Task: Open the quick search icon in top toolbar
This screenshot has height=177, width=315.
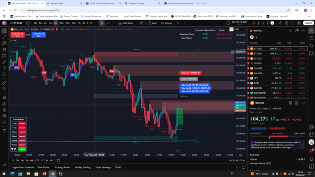Action: coord(280,23)
